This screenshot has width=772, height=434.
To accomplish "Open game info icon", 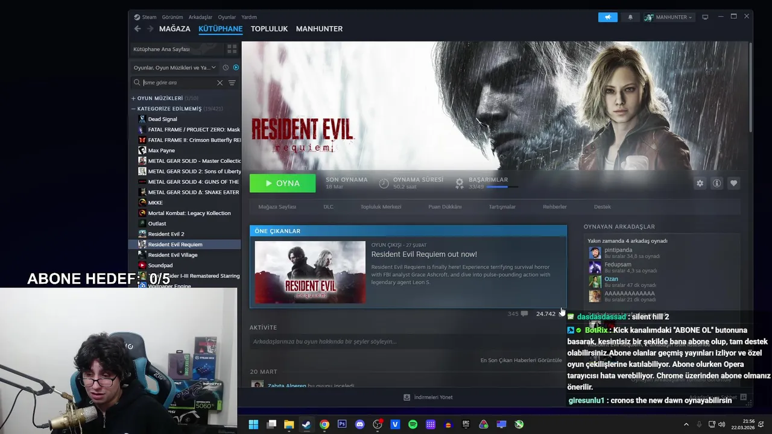I will [x=717, y=183].
